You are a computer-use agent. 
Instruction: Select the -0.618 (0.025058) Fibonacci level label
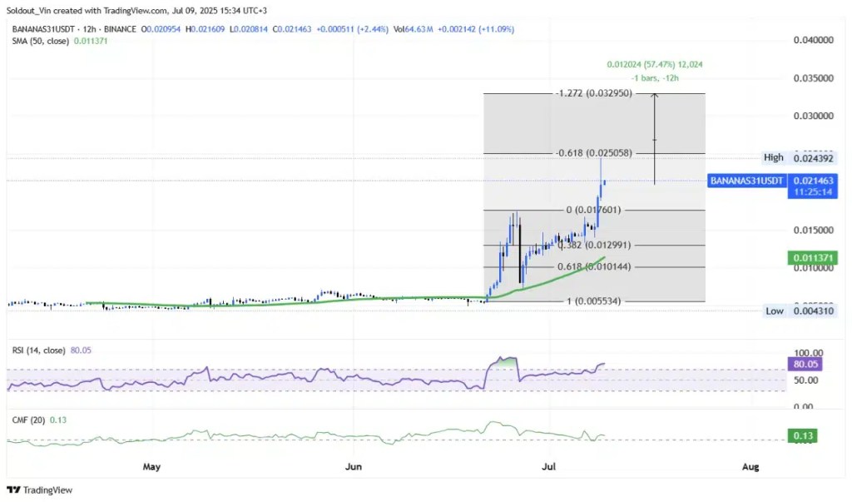tap(595, 153)
